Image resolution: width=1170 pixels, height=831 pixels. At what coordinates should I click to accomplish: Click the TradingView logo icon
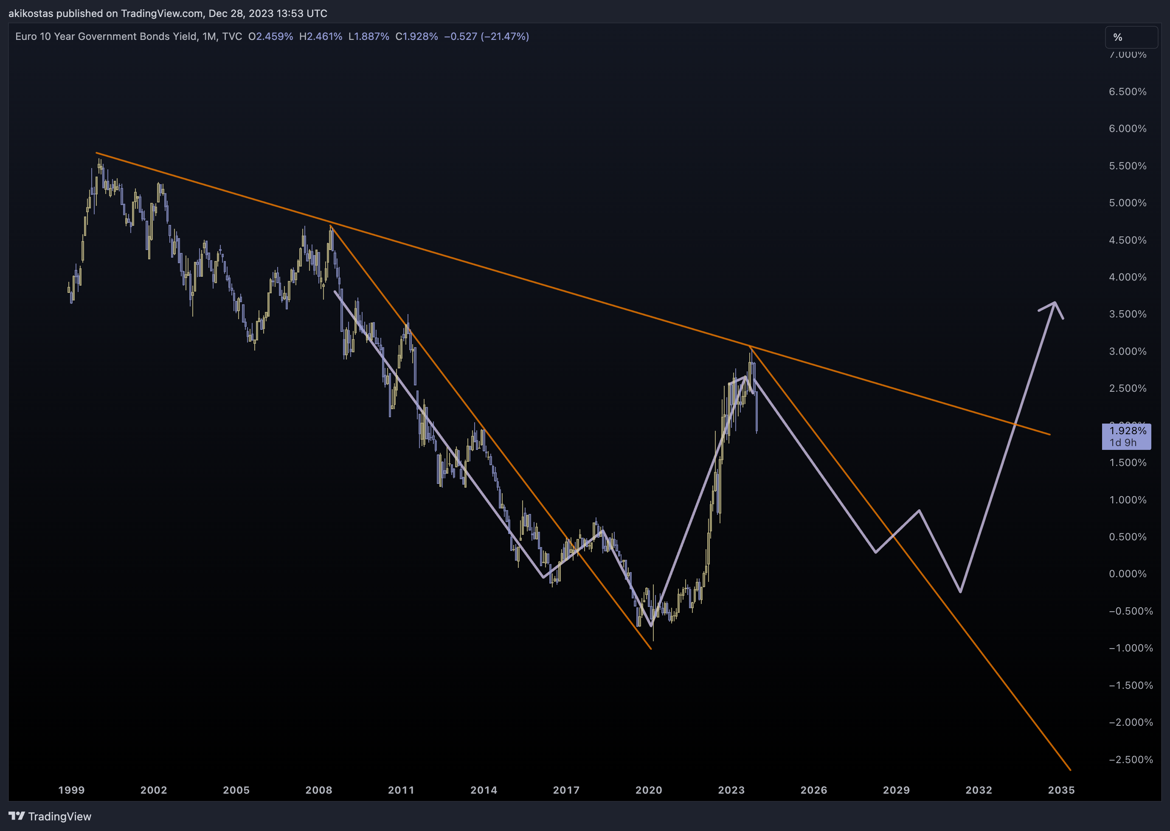(x=17, y=816)
